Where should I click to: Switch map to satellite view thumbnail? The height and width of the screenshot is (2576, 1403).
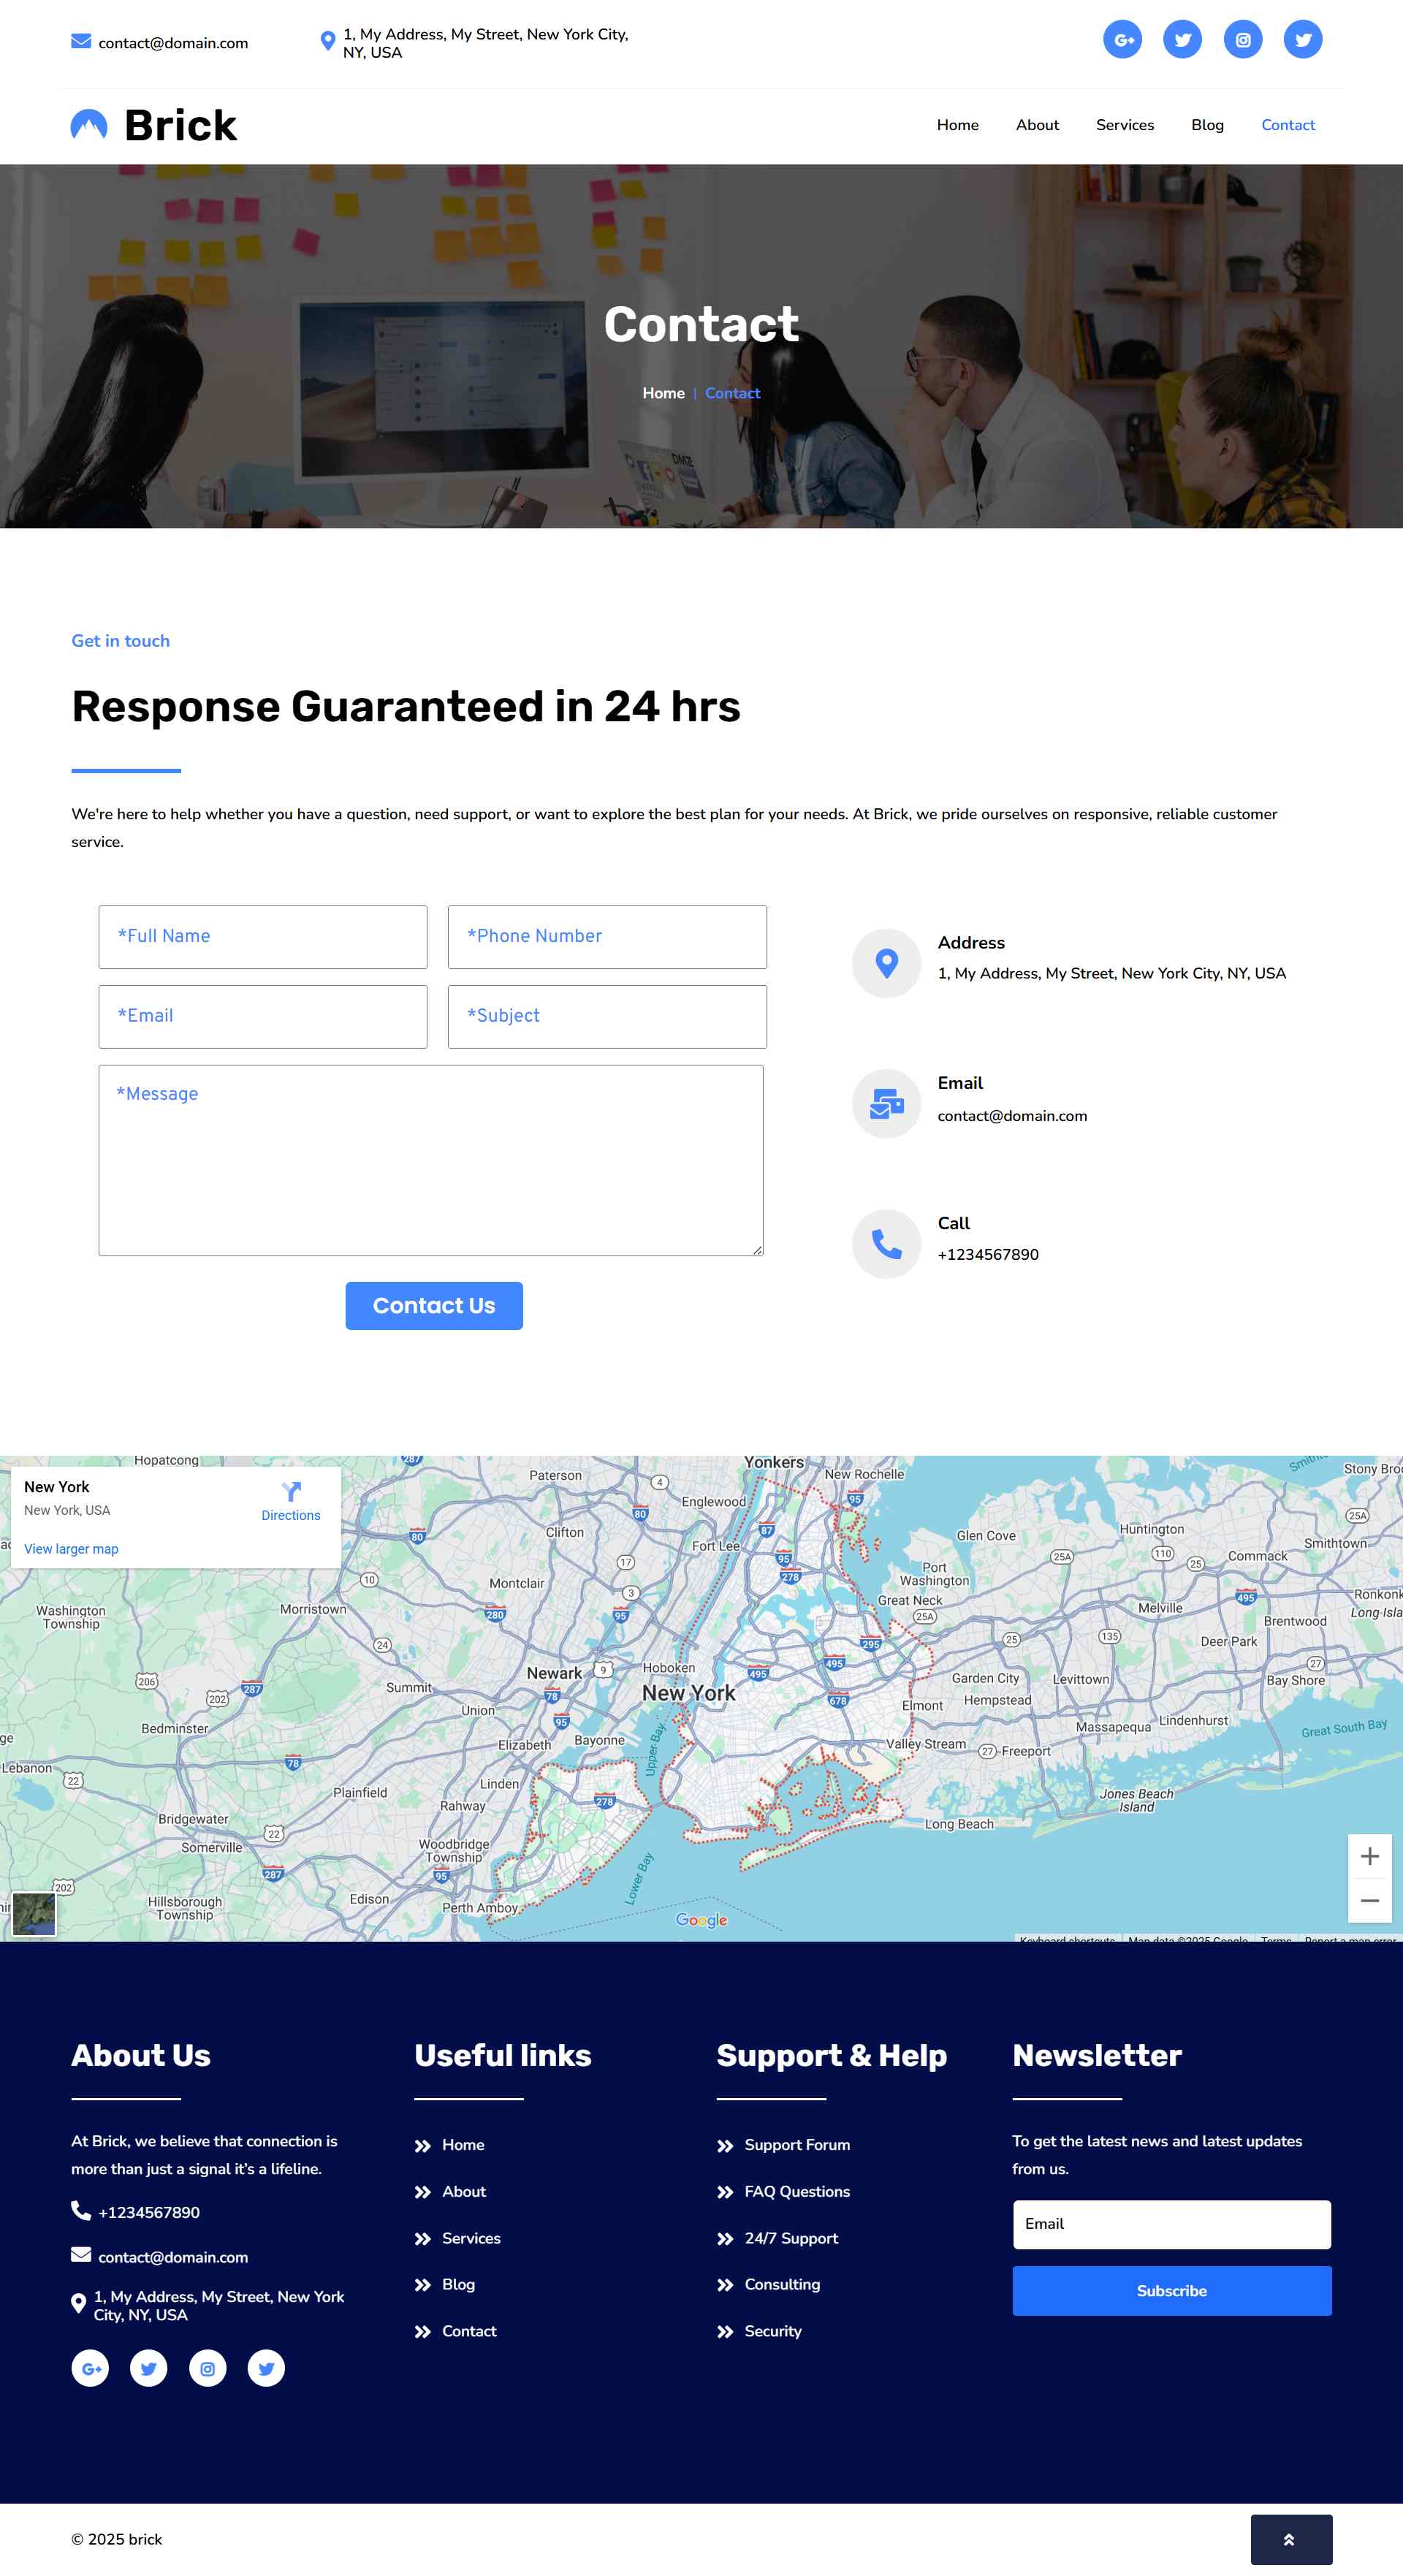[34, 1914]
